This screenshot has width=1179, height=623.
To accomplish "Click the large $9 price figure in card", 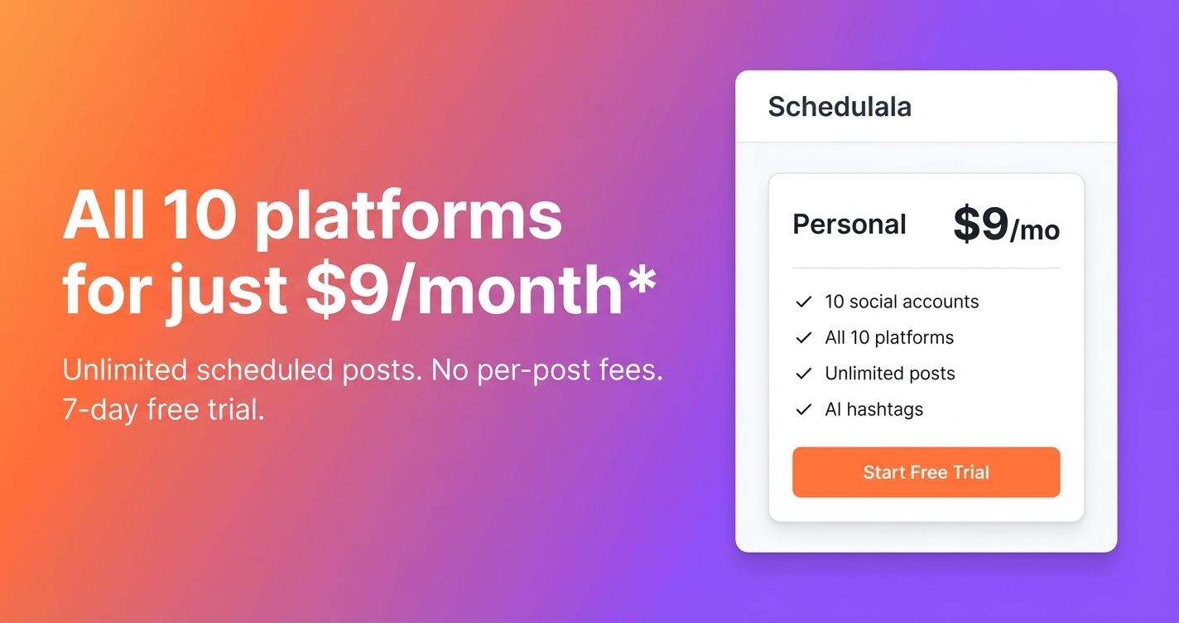I will pos(981,224).
